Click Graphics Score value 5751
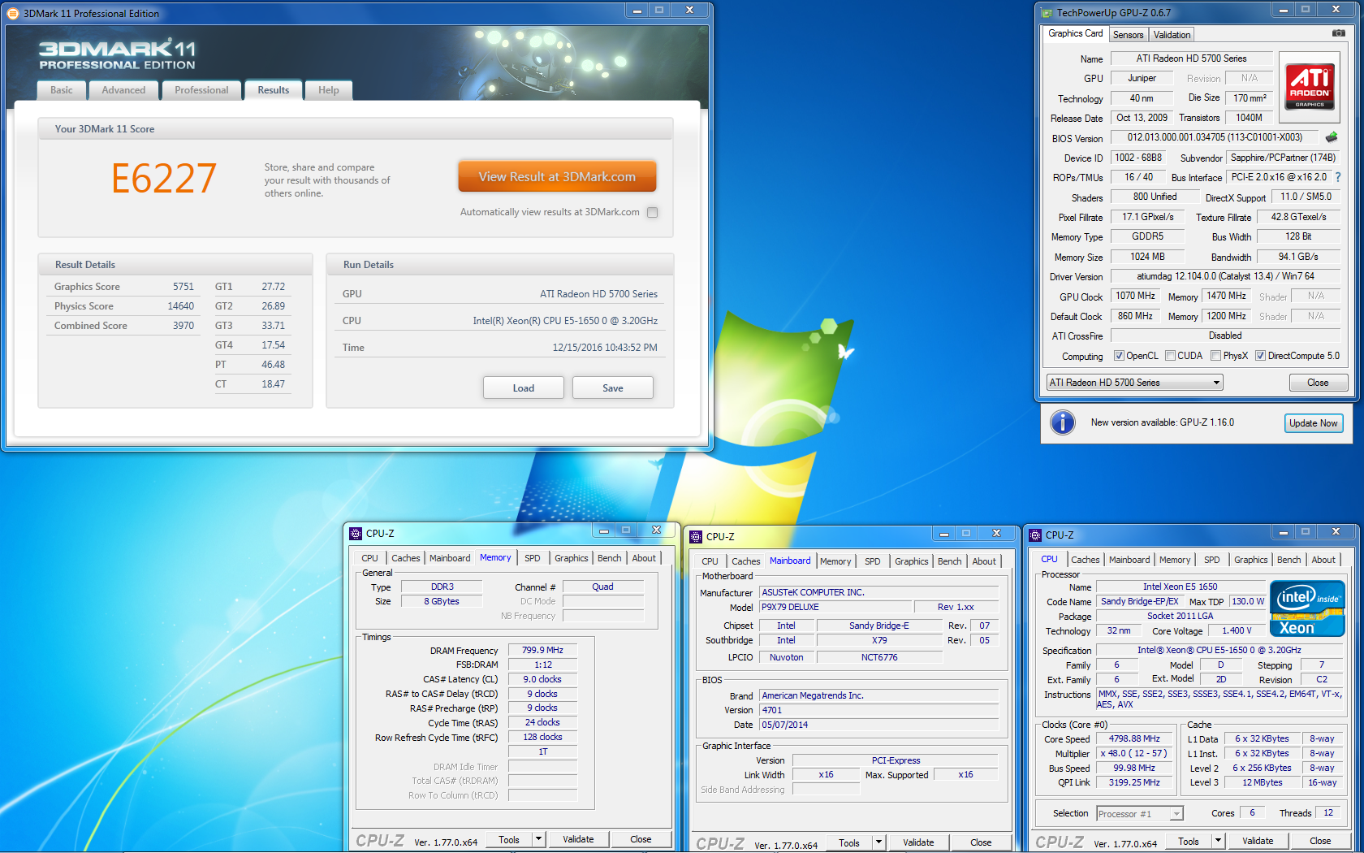 tap(183, 287)
